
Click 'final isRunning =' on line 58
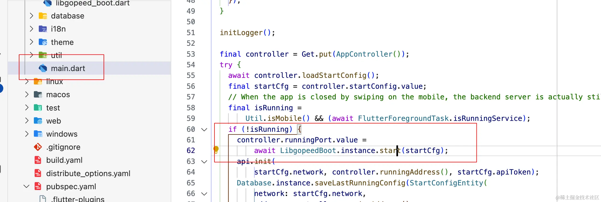[265, 108]
